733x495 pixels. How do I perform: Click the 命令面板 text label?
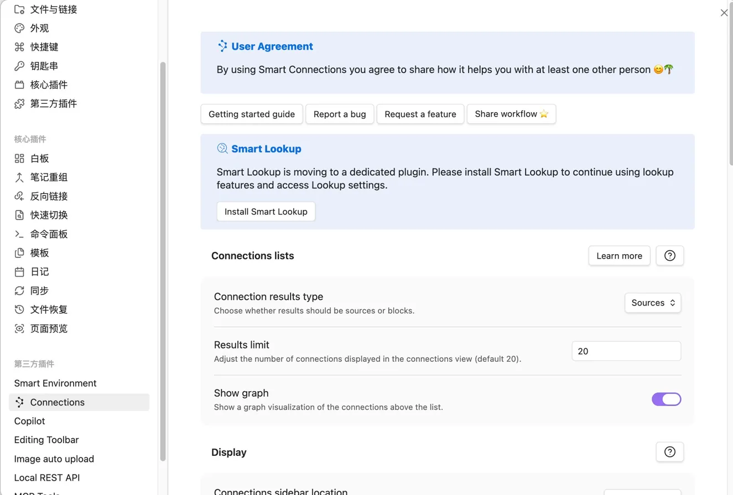click(49, 234)
